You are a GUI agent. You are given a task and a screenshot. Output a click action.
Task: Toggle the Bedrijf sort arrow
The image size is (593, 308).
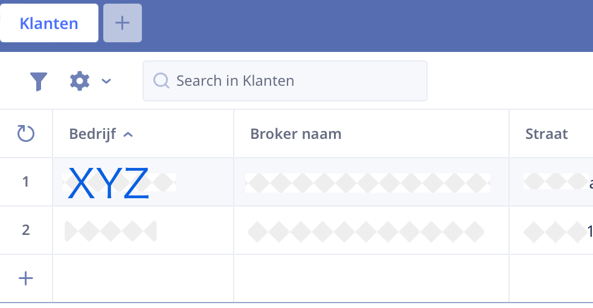tap(128, 134)
